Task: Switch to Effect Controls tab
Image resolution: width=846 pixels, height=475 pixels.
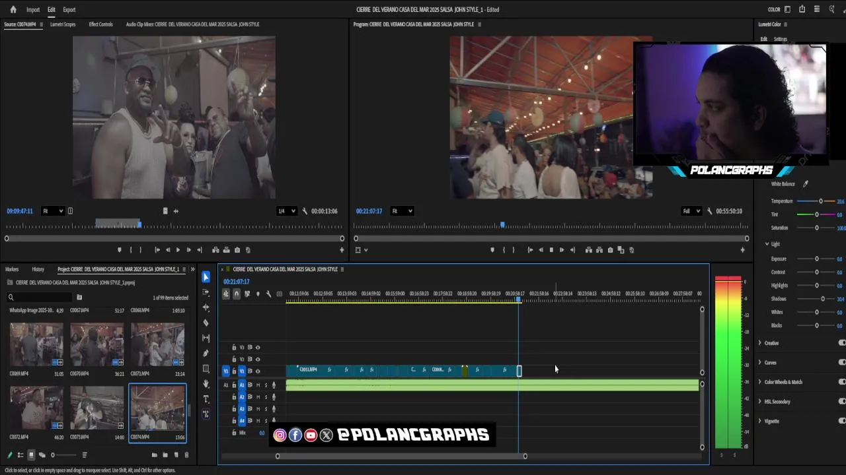Action: pos(101,24)
